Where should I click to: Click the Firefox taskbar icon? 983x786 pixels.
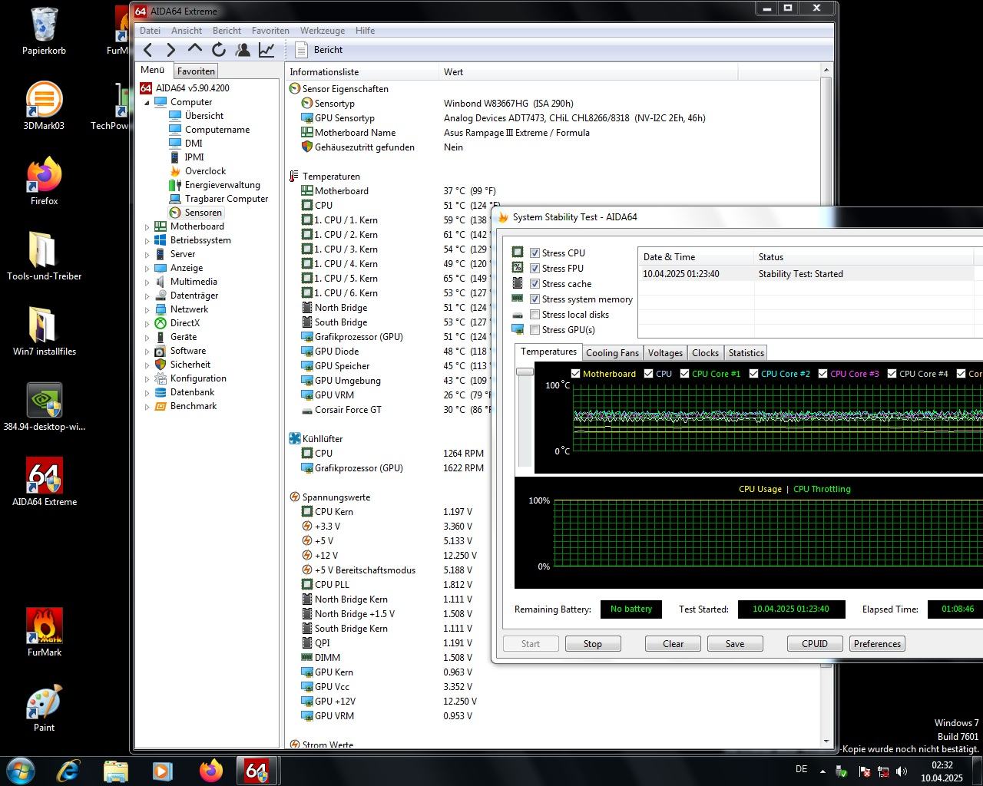pyautogui.click(x=210, y=771)
